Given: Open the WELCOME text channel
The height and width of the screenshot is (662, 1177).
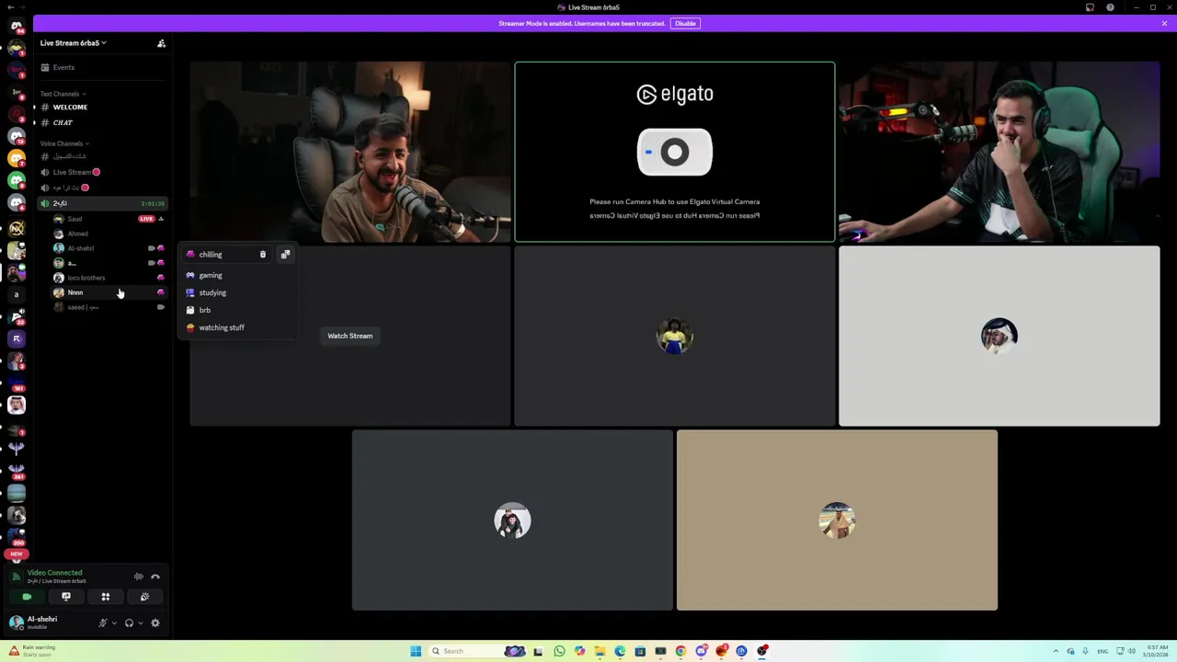Looking at the screenshot, I should click(x=101, y=107).
